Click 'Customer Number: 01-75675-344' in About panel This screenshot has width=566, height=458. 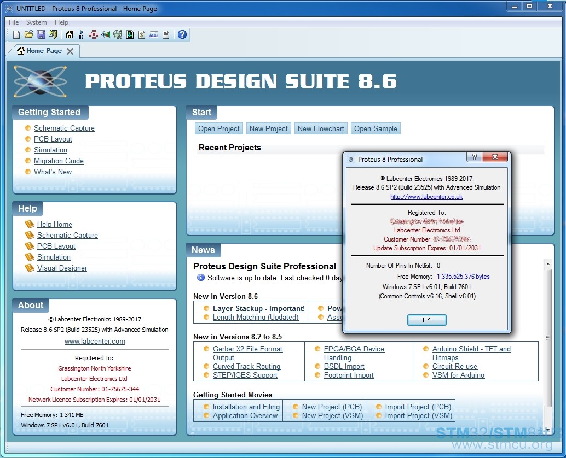pyautogui.click(x=95, y=389)
